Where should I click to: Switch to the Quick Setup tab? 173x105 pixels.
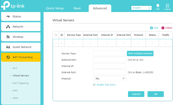point(55,8)
